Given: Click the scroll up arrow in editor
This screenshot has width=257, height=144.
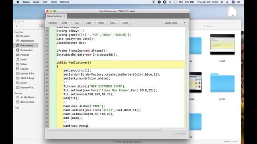Looking at the screenshot, I should tap(188, 28).
